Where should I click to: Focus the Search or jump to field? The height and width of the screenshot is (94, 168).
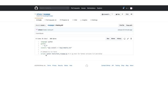[54, 8]
